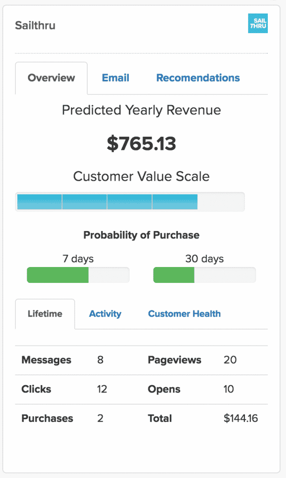Click the Probability of Purchase heading
Image resolution: width=286 pixels, height=478 pixels.
click(141, 235)
